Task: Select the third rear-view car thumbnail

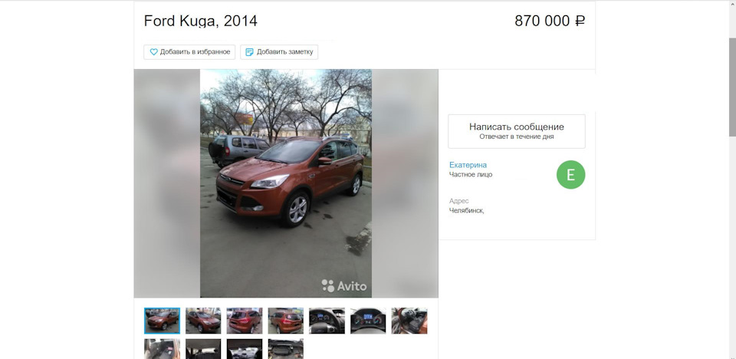Action: pos(245,321)
